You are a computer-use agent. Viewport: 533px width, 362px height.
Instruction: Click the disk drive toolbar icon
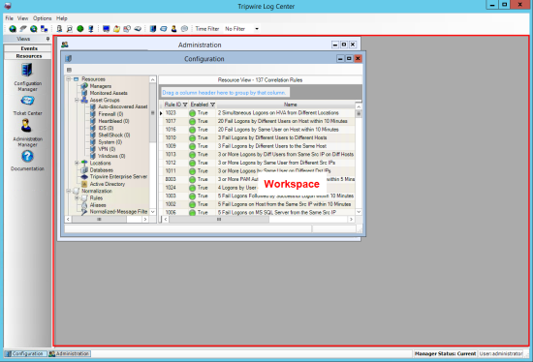[x=138, y=29]
